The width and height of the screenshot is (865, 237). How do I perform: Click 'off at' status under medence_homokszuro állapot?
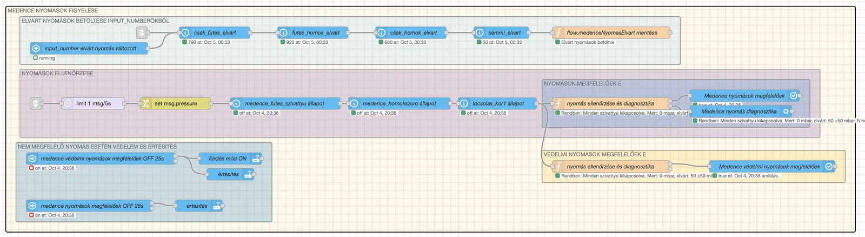pos(374,113)
